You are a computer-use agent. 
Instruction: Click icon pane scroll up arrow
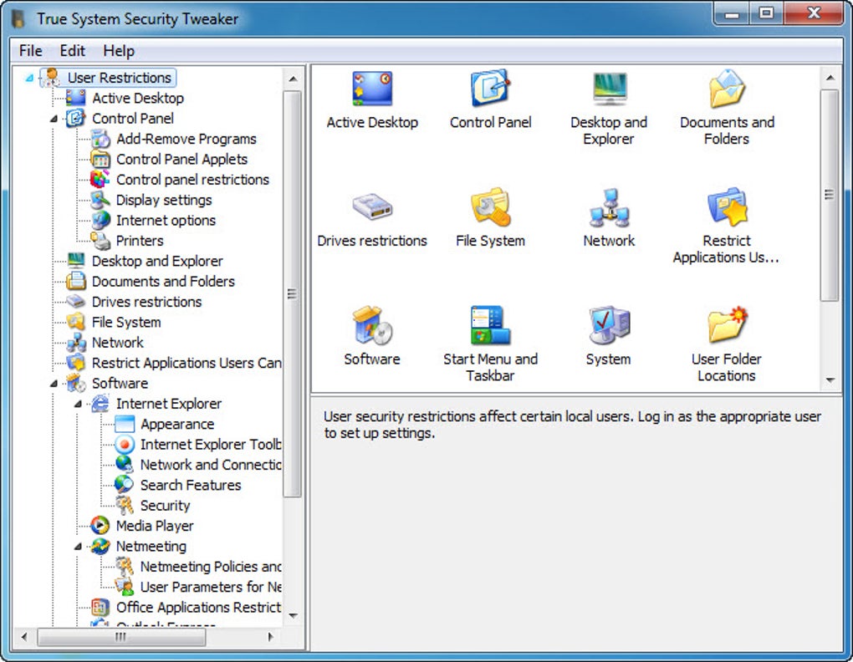point(830,79)
